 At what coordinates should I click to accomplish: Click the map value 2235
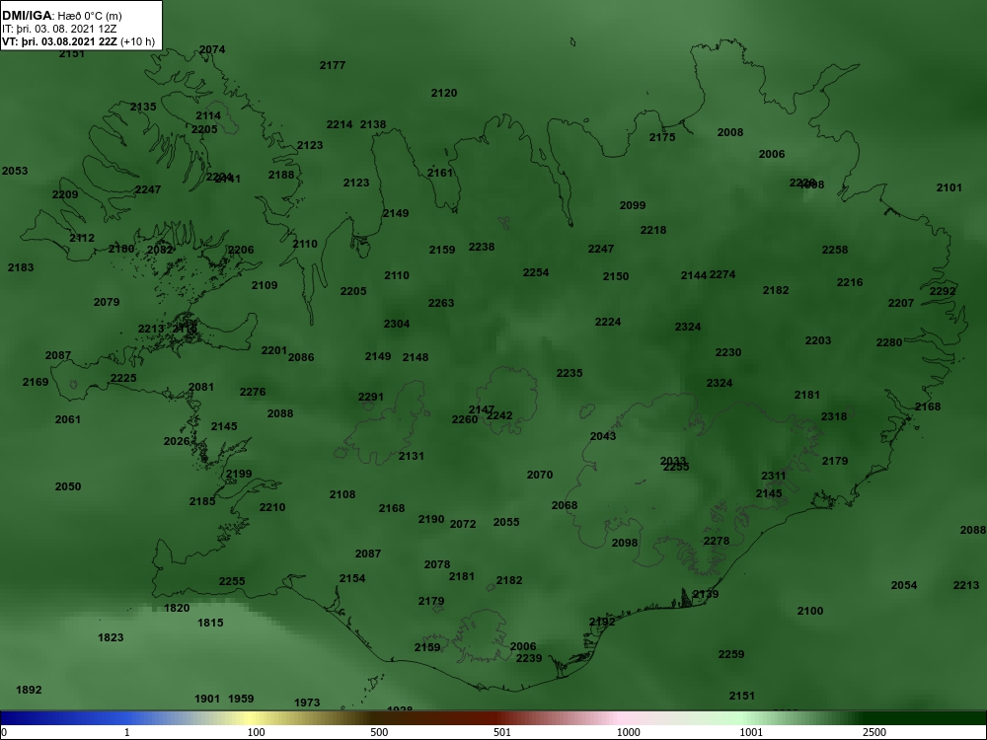pos(569,373)
